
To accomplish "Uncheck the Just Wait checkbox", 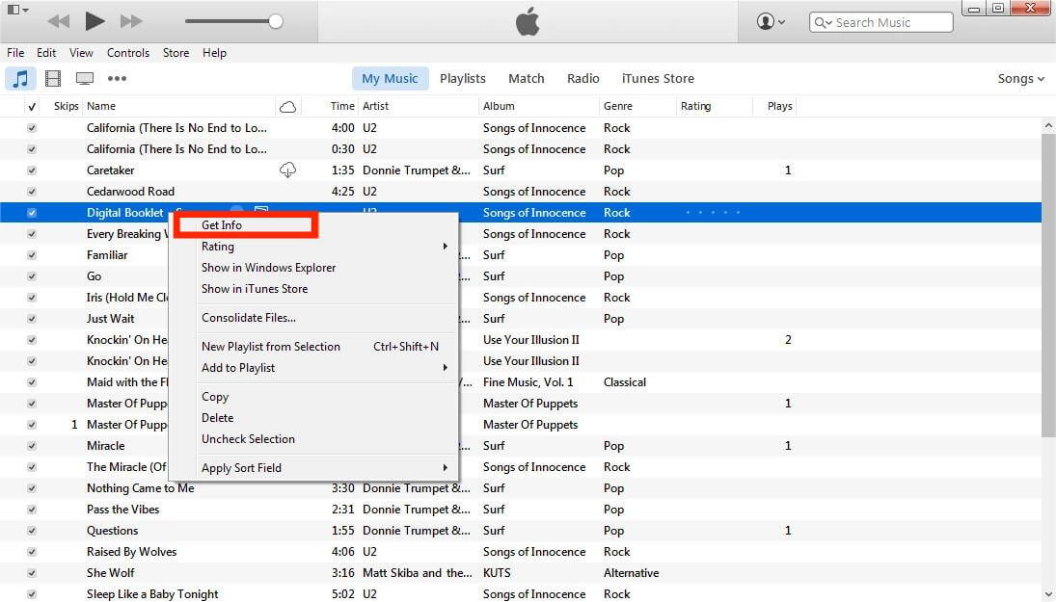I will 32,319.
